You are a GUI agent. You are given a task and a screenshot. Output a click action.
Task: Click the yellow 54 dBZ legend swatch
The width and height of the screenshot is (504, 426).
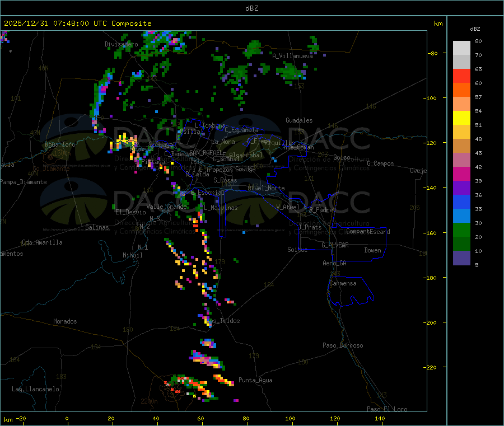461,118
